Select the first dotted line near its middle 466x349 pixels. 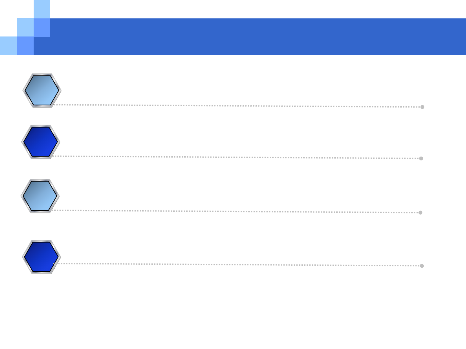coord(238,106)
